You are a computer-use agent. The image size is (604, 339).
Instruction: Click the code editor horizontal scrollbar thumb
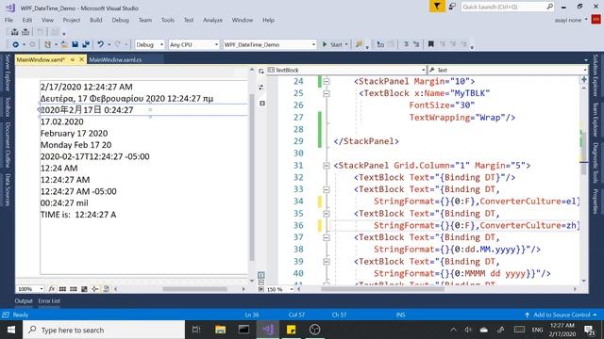point(382,289)
